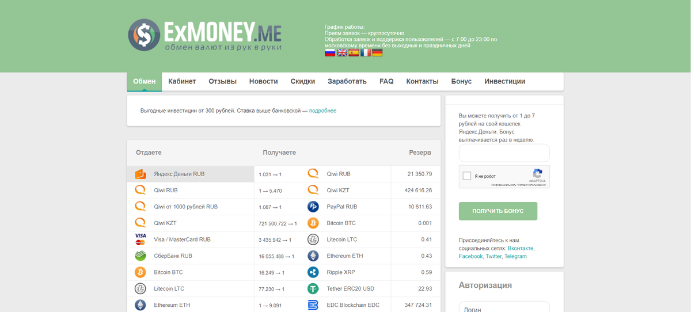The image size is (691, 312).
Task: Open the Обмен tab
Action: click(145, 82)
